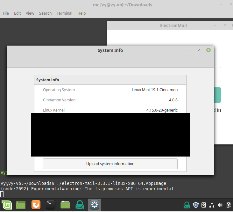Open Search menu in terminal window
233x212 pixels.
tap(45, 13)
